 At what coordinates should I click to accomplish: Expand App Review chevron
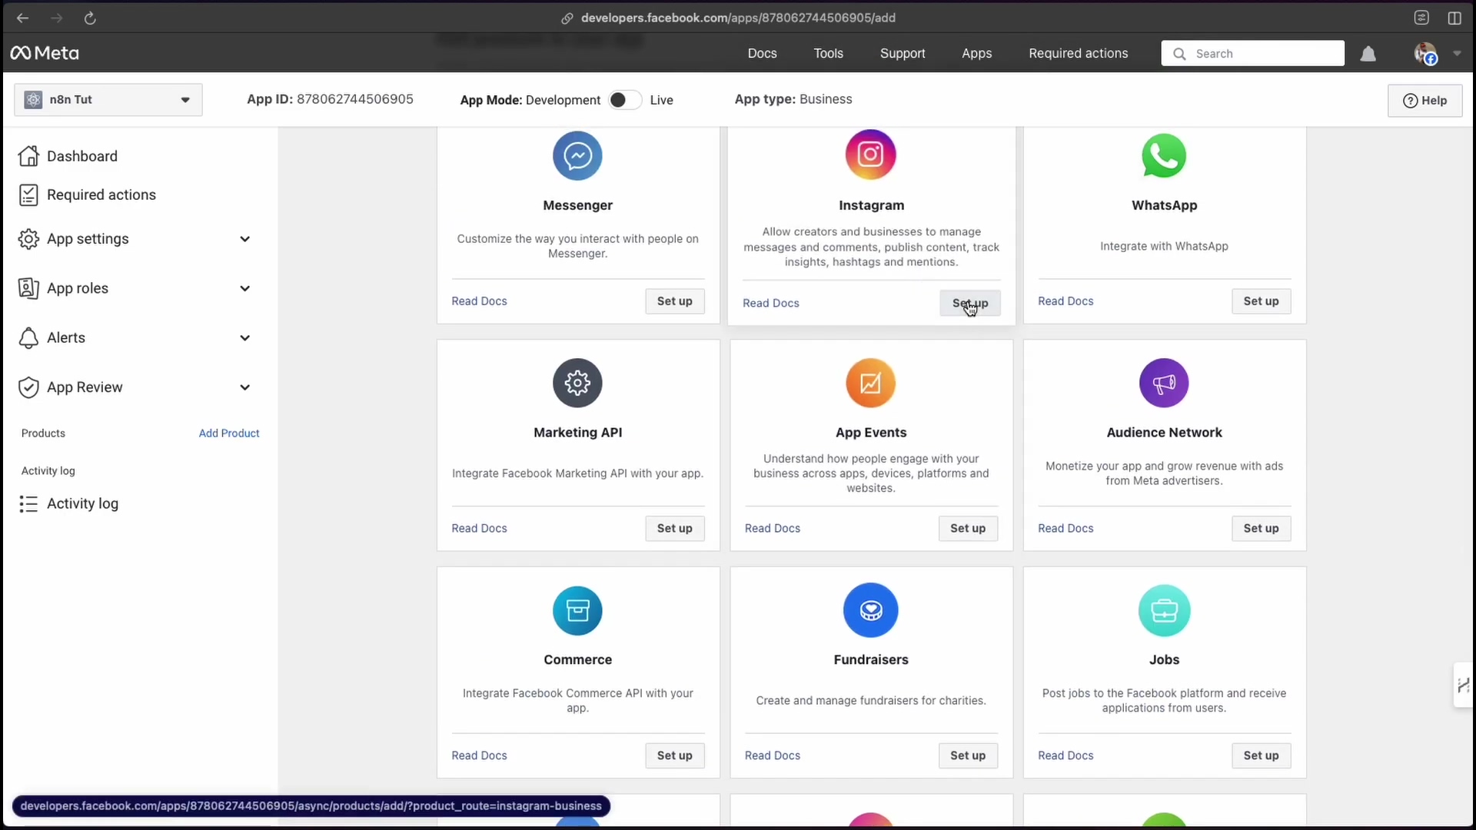click(x=244, y=387)
